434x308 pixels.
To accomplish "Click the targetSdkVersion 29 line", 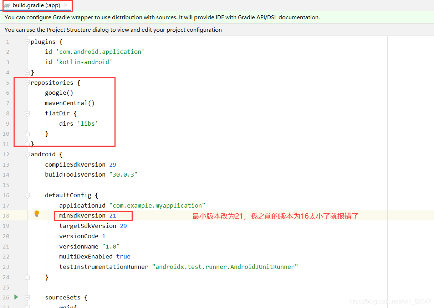I will (93, 226).
